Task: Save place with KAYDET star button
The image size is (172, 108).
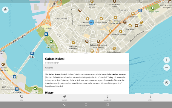Action: 64,98
